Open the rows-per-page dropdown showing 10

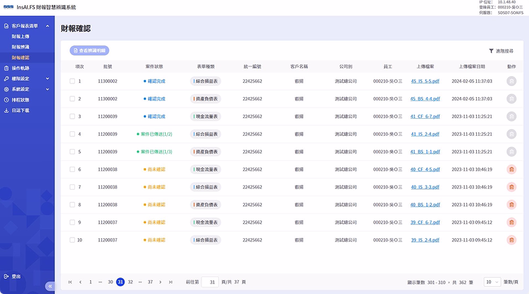click(x=491, y=282)
